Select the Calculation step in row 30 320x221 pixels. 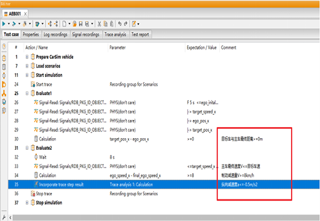point(164,139)
